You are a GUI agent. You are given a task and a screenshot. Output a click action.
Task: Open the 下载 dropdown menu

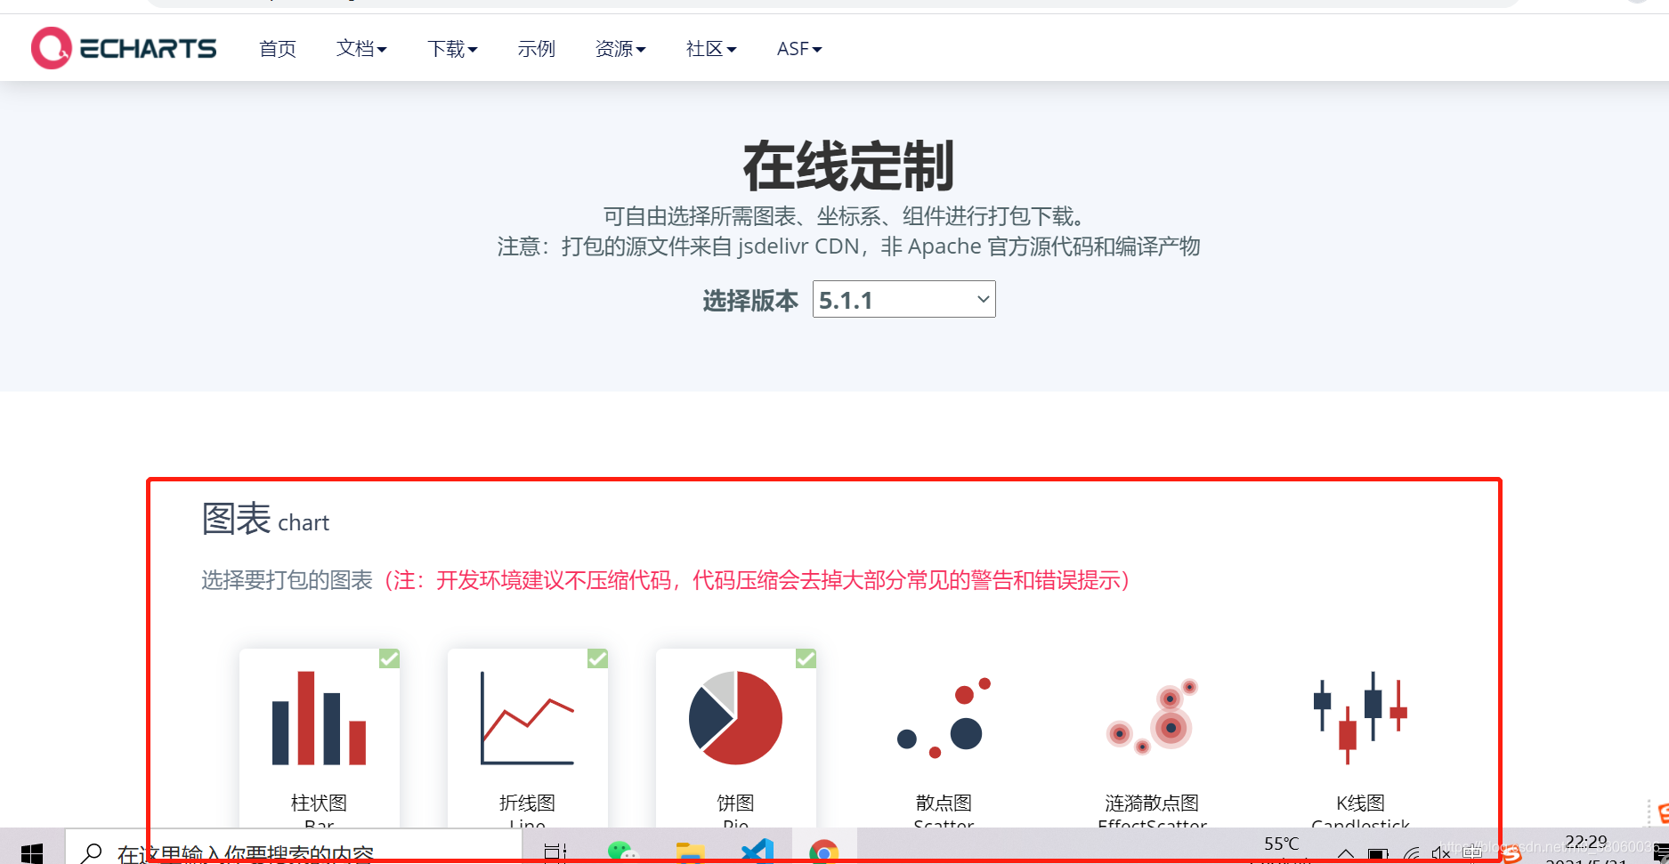(x=452, y=49)
